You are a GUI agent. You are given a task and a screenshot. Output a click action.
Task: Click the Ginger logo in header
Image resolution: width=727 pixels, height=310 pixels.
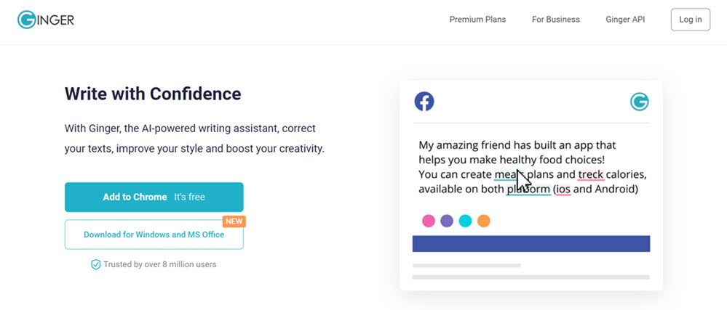[x=45, y=20]
